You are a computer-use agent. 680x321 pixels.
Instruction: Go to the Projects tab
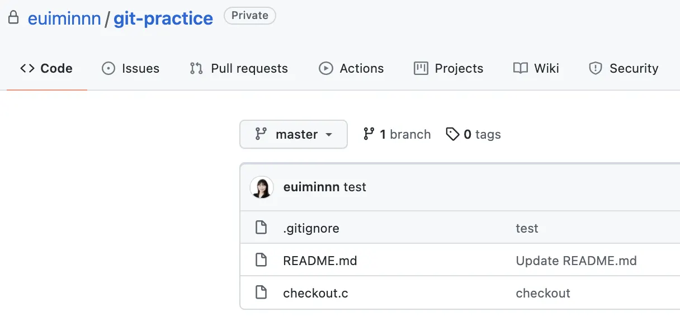click(448, 68)
